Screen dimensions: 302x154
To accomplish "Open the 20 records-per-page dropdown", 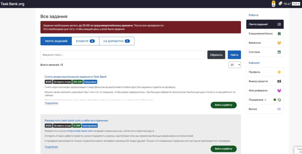I will [234, 65].
